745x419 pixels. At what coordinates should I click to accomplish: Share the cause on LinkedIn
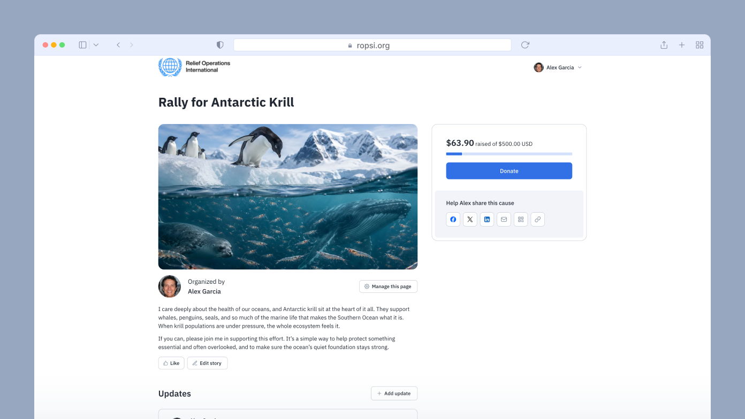click(487, 219)
